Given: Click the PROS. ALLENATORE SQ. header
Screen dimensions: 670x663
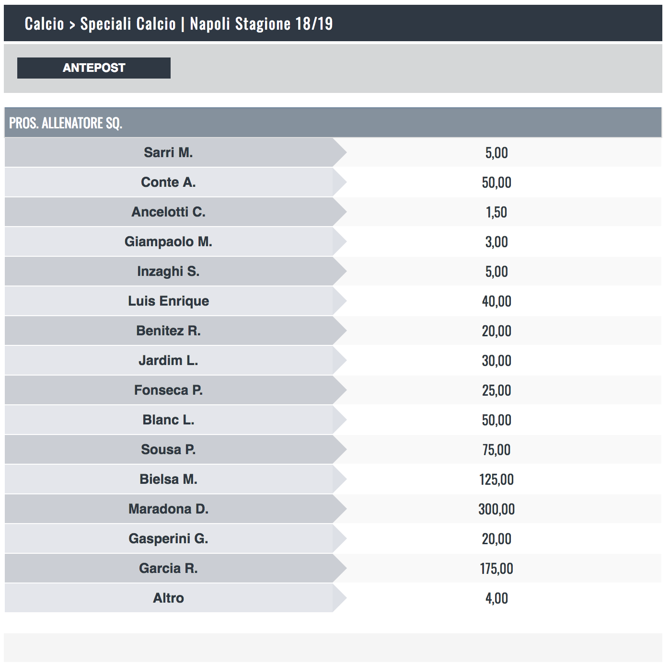Looking at the screenshot, I should 66,123.
